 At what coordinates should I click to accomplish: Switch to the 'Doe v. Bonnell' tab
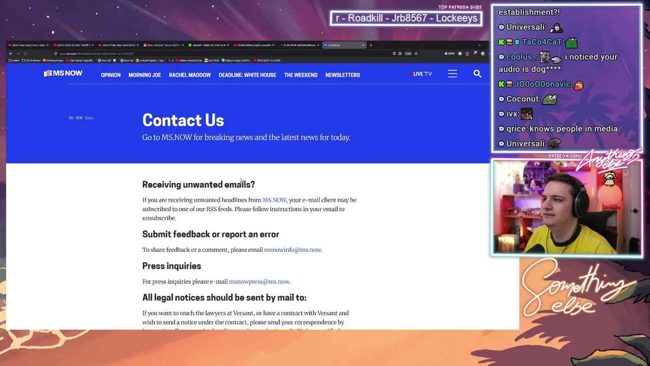pyautogui.click(x=164, y=45)
